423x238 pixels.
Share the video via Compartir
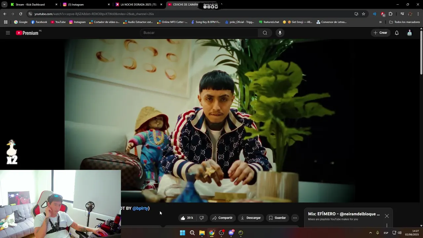[222, 218]
